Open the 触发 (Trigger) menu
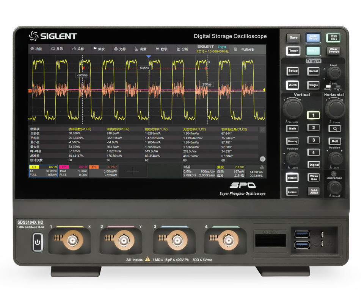364x299 pixels. [x=99, y=49]
